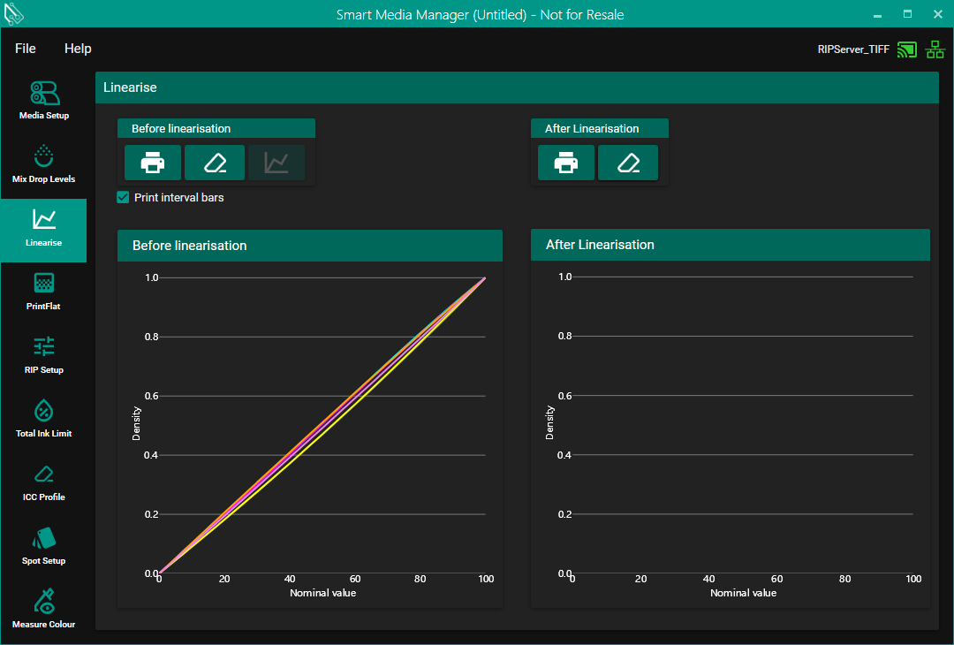Clear the After Linearisation data
This screenshot has height=645, width=954.
tap(628, 163)
